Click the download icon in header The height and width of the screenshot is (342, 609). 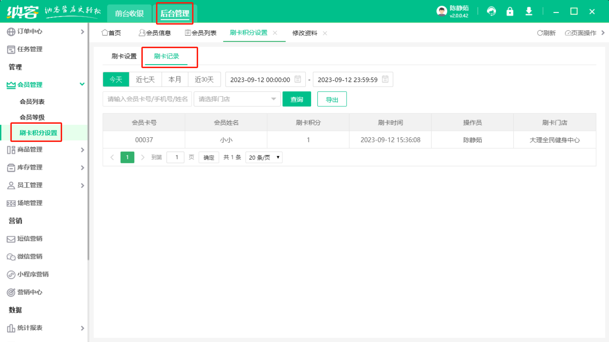[529, 11]
